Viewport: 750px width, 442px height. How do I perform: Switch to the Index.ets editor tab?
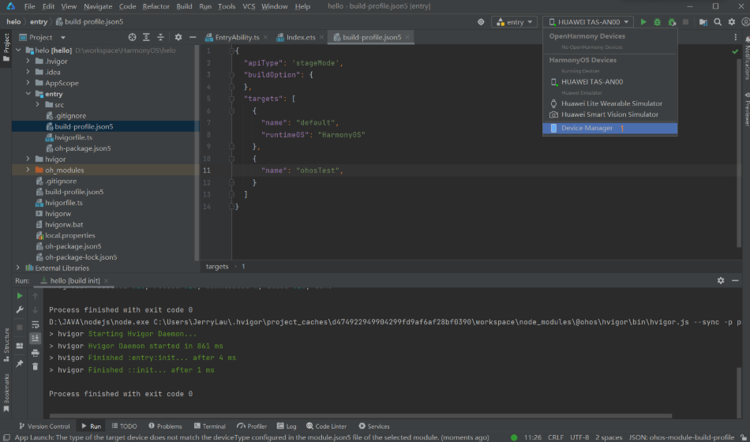[x=300, y=37]
